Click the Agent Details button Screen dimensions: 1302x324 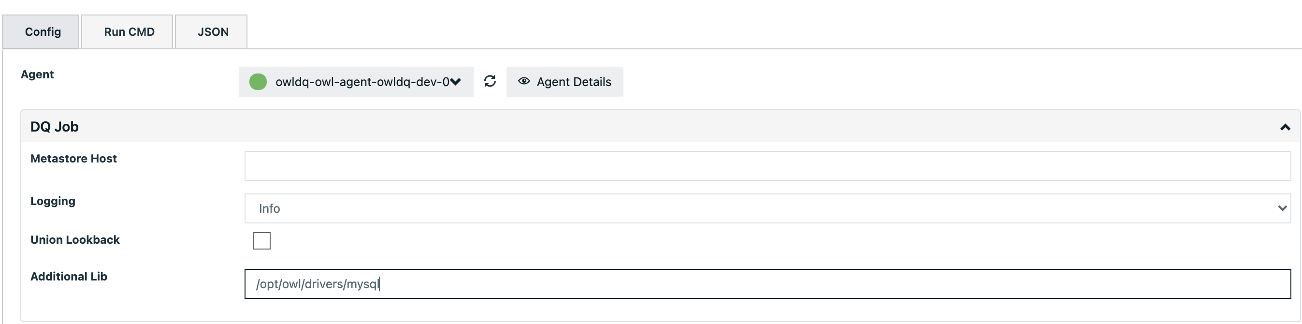click(x=564, y=81)
